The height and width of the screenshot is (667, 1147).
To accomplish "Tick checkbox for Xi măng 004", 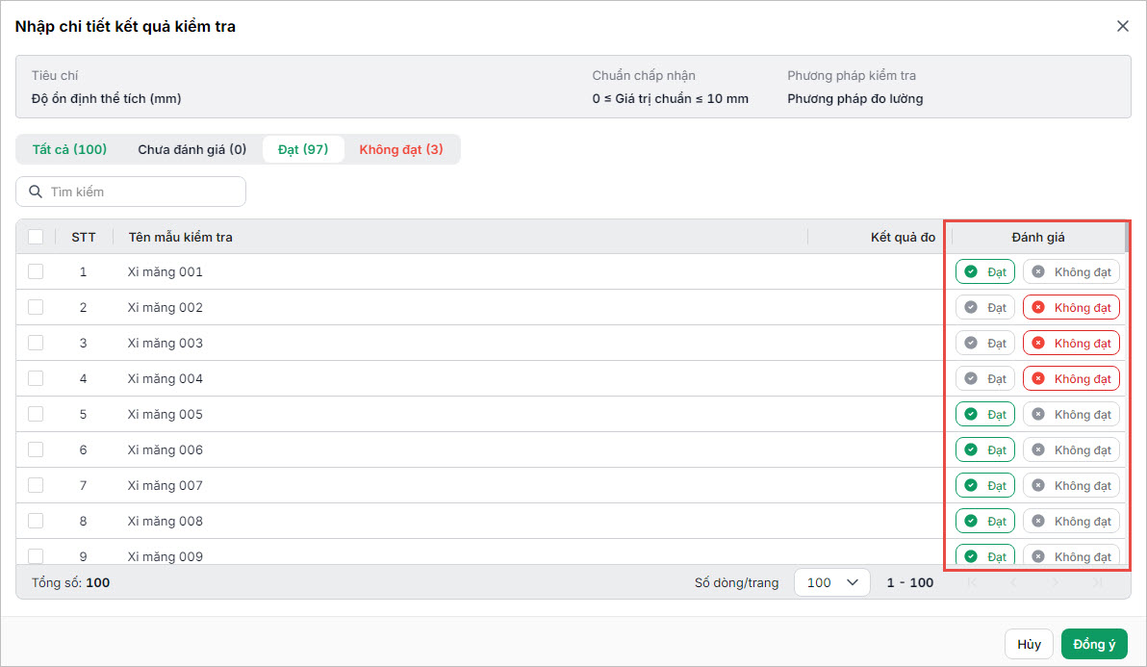I will coord(35,378).
